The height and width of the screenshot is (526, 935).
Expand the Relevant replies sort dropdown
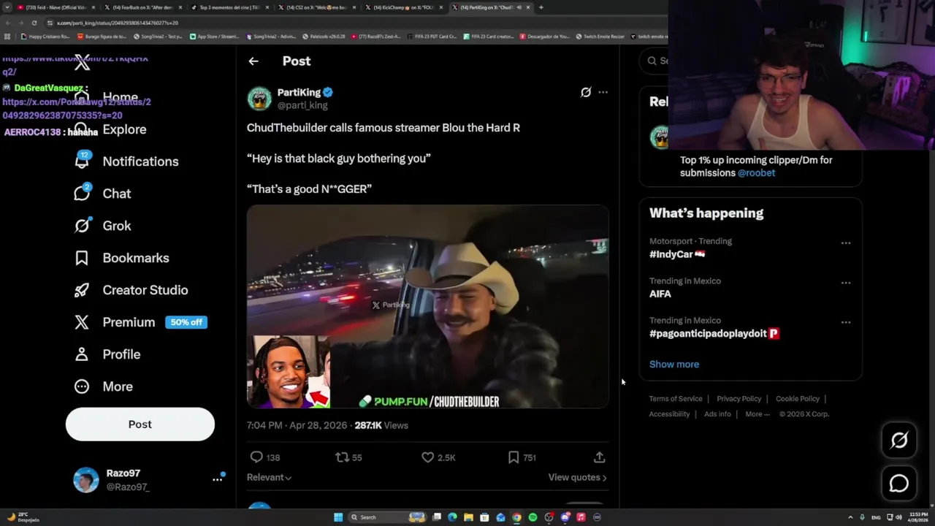269,477
